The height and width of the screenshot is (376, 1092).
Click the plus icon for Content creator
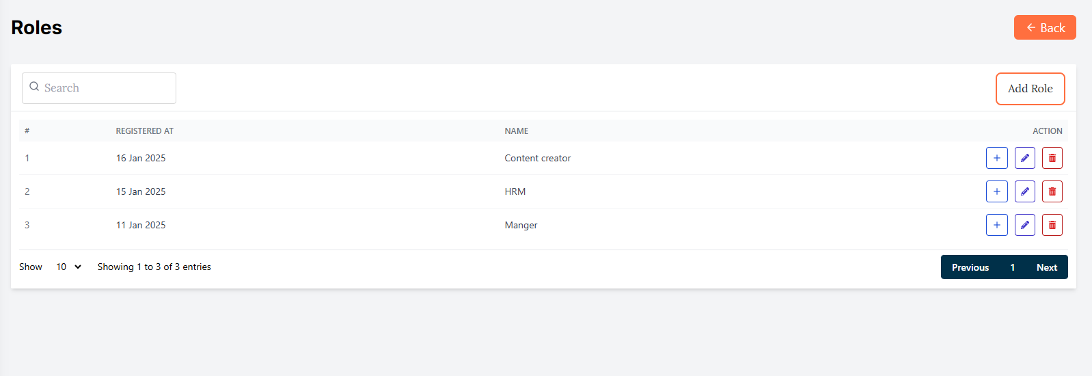point(996,158)
